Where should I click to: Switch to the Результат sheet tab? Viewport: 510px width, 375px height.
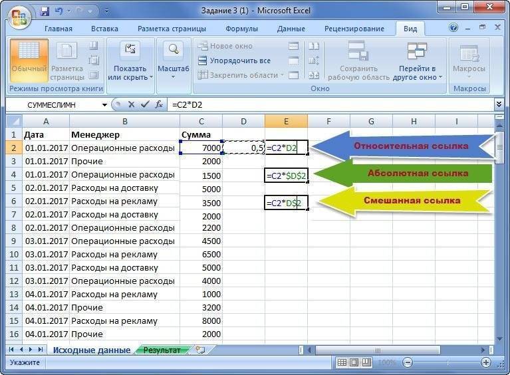coord(162,350)
